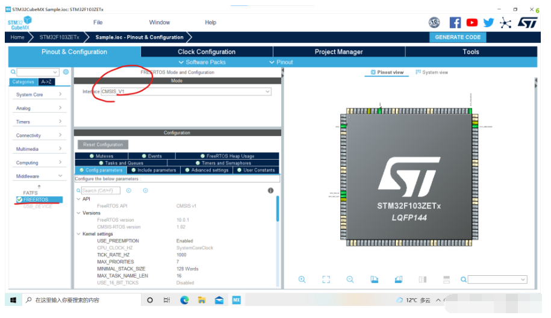Collapse the Kernel settings group

(78, 234)
